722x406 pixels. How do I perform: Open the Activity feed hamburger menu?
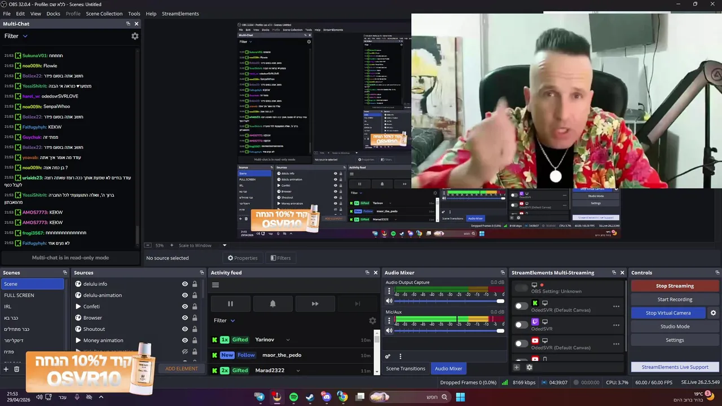tap(215, 285)
